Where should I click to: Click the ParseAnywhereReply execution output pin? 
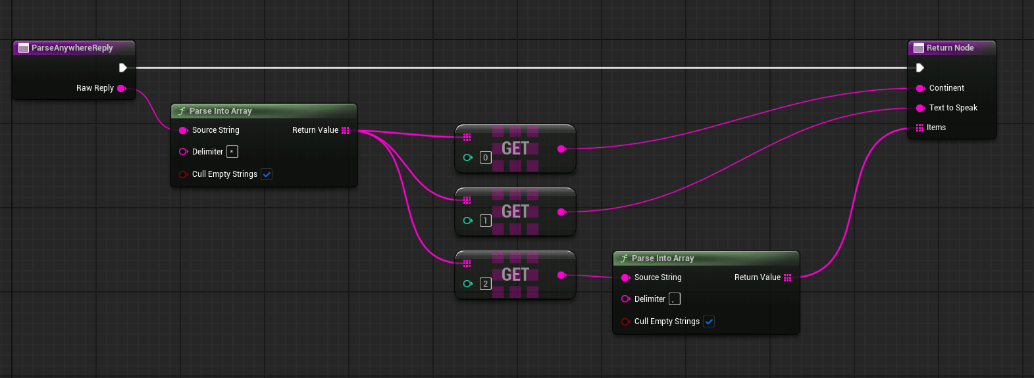122,68
